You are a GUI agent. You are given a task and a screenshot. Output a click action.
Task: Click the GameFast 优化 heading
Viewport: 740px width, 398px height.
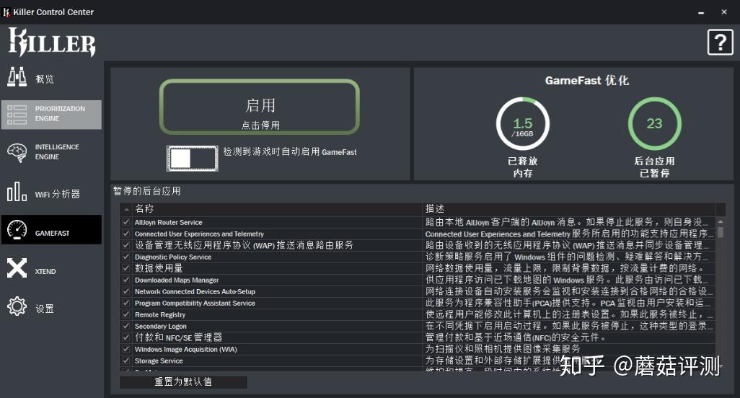[586, 81]
